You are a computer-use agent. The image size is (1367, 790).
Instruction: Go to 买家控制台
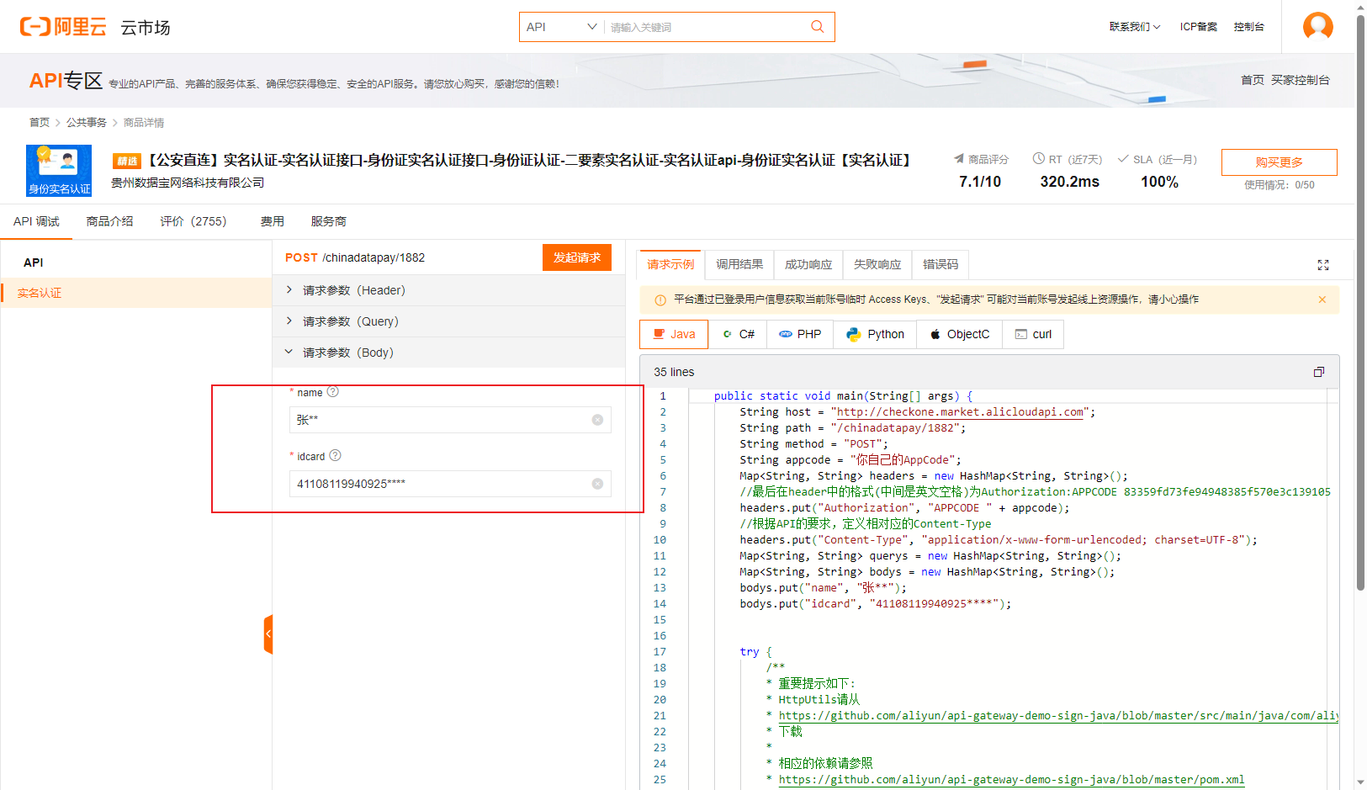coord(1300,80)
